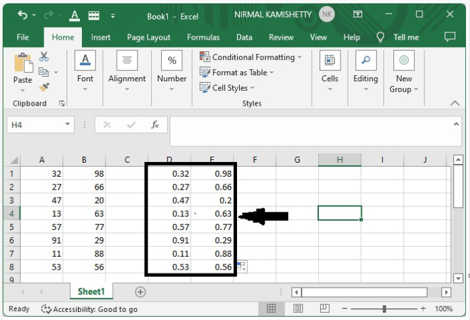The image size is (470, 320).
Task: Click the Cut scissors icon
Action: pyautogui.click(x=44, y=57)
